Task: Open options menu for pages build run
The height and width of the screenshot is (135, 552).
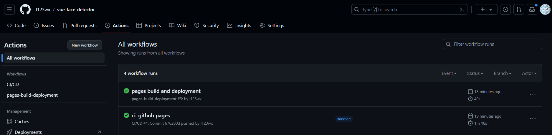Action: (x=533, y=94)
